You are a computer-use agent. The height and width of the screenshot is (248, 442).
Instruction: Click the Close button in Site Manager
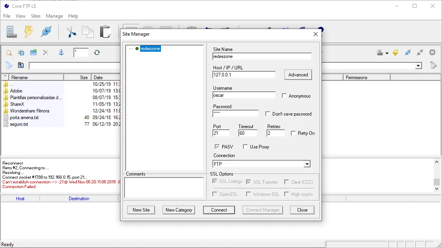[x=302, y=210]
